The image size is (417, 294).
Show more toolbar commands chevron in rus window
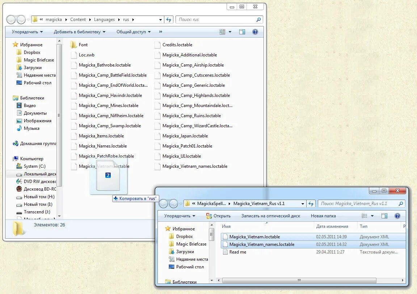(161, 32)
